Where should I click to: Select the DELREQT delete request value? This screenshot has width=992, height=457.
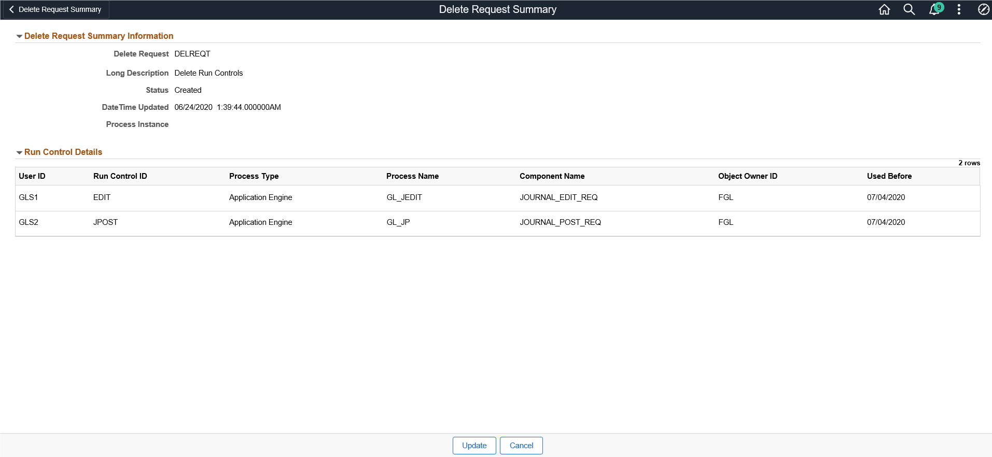192,54
